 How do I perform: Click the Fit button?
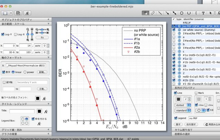[x=42, y=38]
